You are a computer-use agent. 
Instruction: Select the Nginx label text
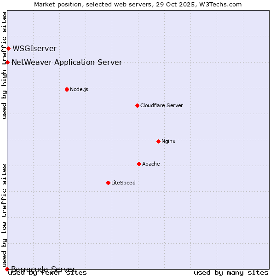pos(168,141)
